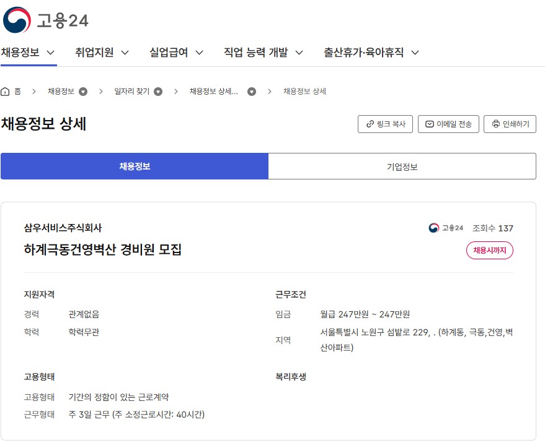Click the home icon in breadcrumb
545x448 pixels.
5,92
